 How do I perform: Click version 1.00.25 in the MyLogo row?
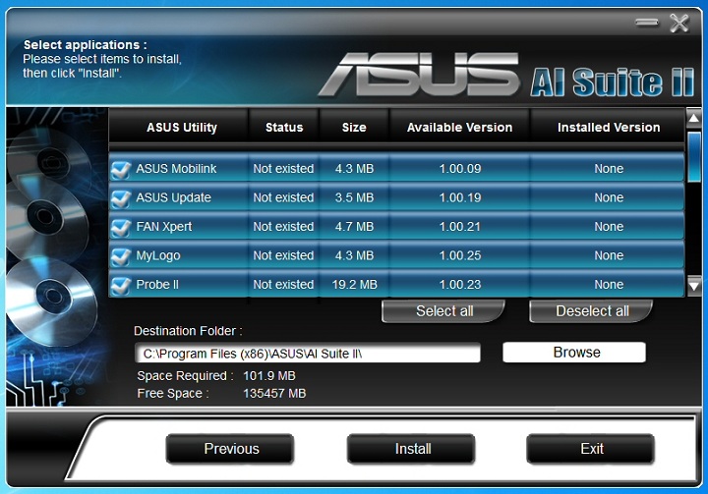(460, 255)
